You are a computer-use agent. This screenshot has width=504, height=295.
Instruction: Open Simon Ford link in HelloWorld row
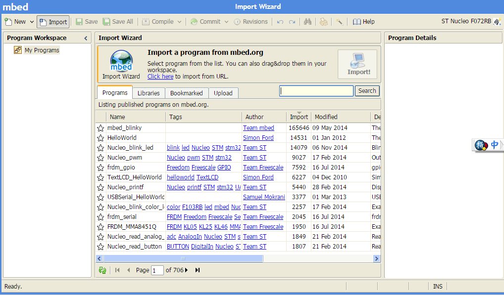coord(258,138)
